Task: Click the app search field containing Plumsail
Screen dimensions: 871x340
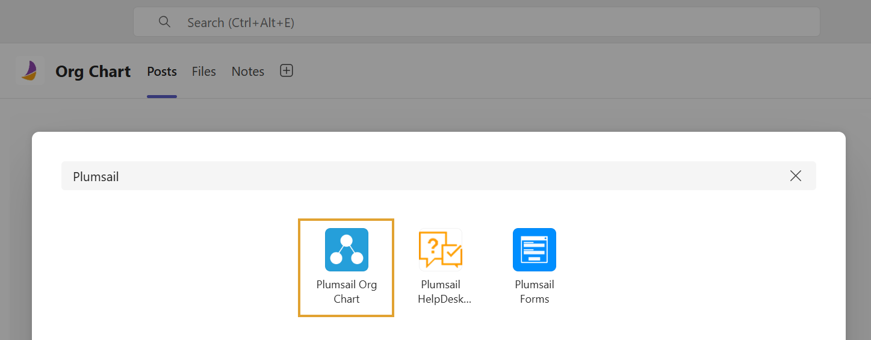Action: [438, 176]
